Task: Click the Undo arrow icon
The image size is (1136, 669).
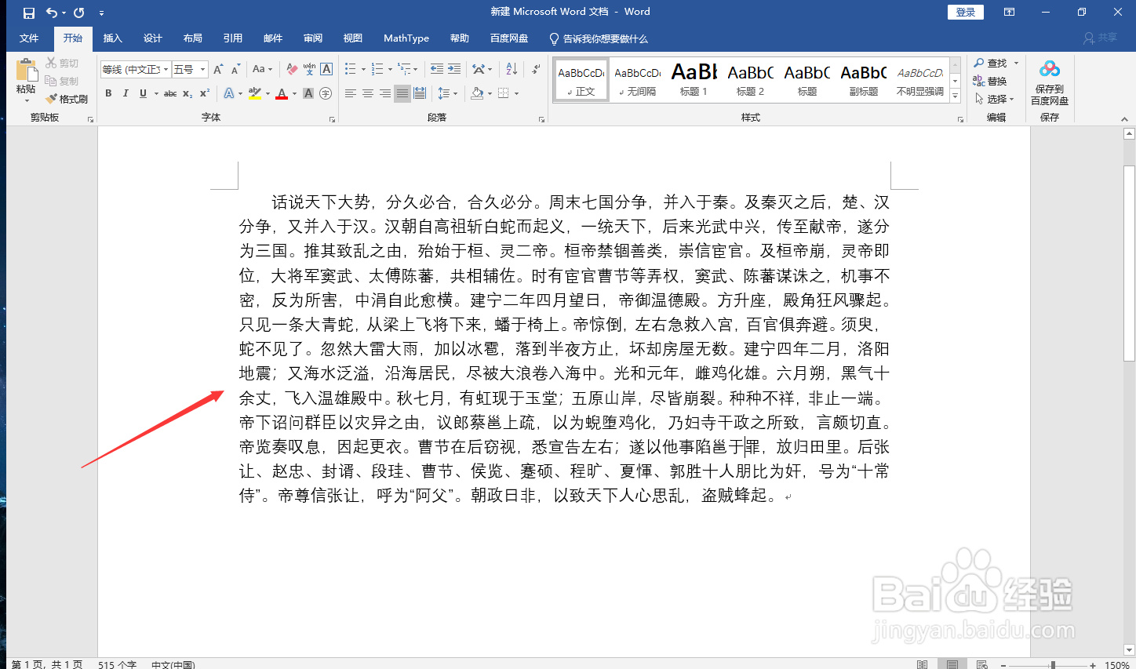Action: [x=52, y=13]
